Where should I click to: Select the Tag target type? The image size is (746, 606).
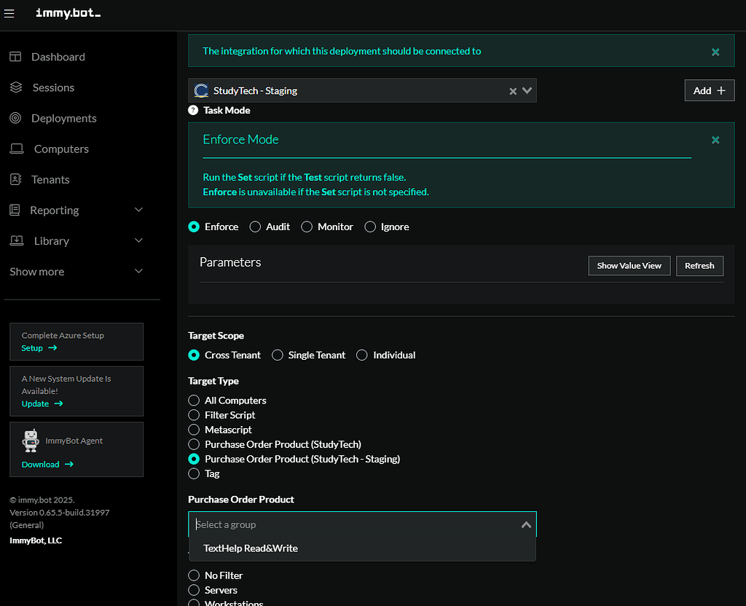point(194,473)
